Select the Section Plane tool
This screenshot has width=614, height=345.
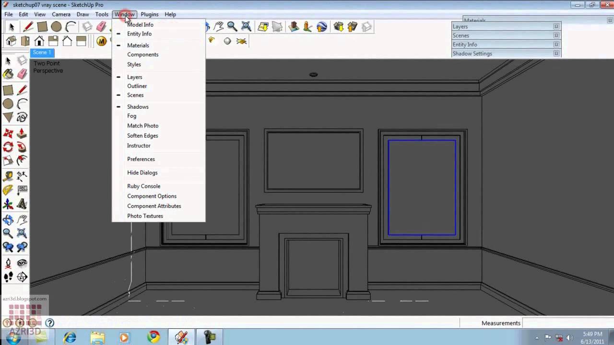[x=22, y=277]
